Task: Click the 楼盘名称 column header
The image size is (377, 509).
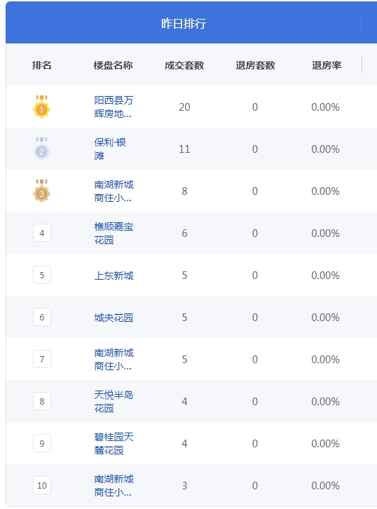Action: tap(113, 65)
